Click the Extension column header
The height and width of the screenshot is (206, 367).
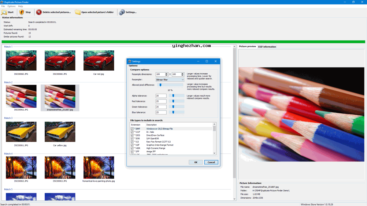point(138,125)
